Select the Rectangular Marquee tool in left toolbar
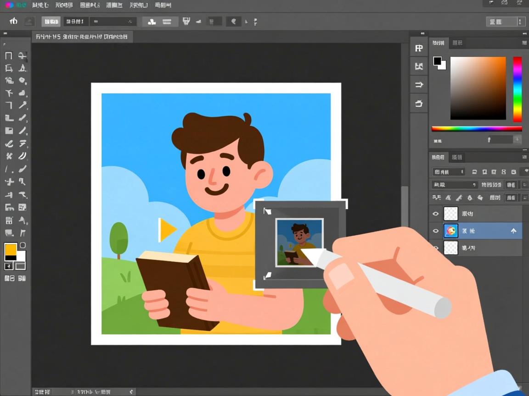 8,56
